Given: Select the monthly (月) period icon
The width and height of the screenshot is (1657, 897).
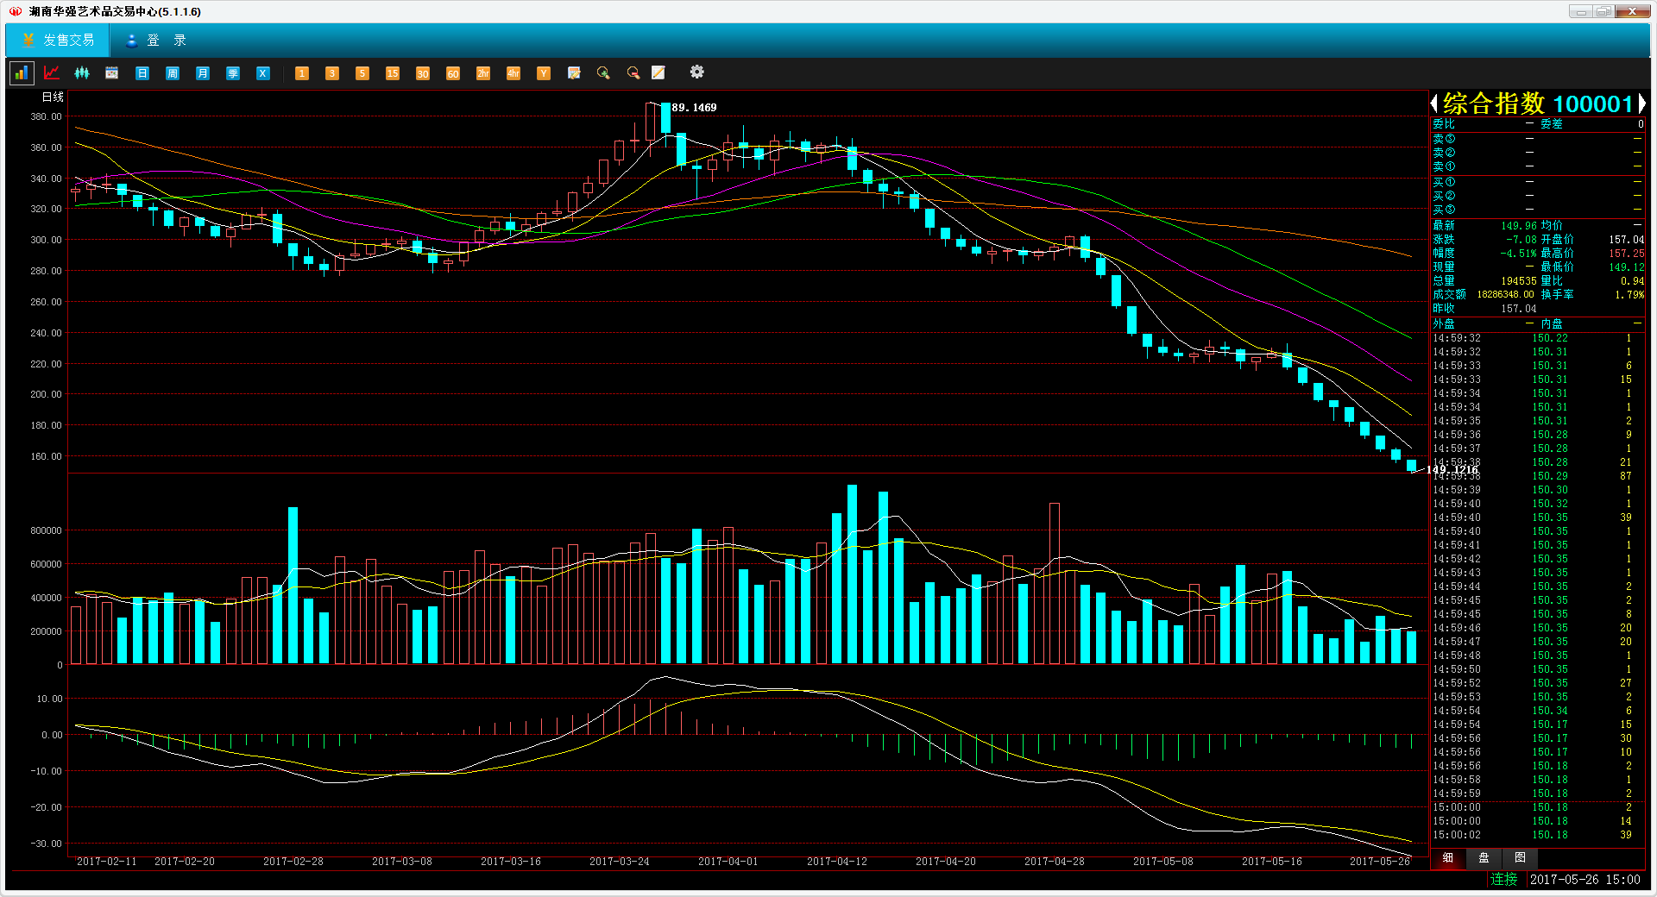Looking at the screenshot, I should tap(203, 73).
